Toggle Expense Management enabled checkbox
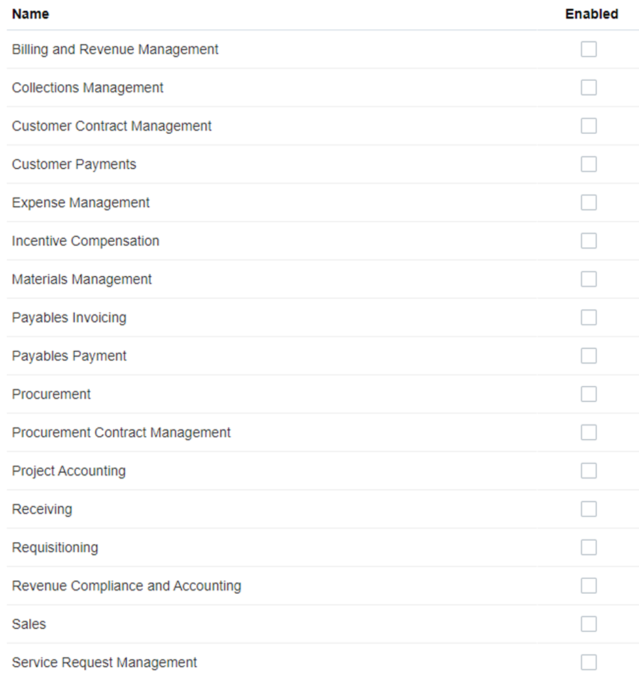 tap(589, 202)
